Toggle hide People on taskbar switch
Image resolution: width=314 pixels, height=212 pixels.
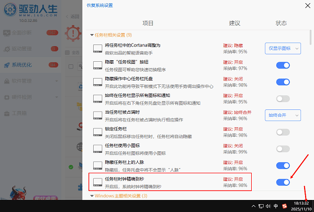283,165
